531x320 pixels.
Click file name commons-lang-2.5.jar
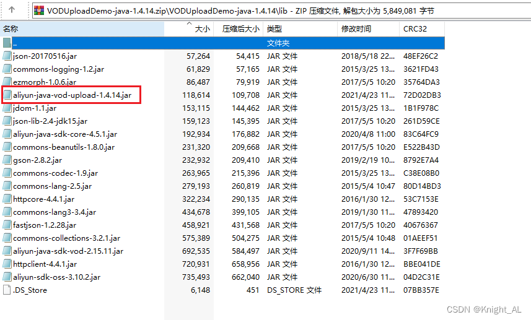coord(52,186)
